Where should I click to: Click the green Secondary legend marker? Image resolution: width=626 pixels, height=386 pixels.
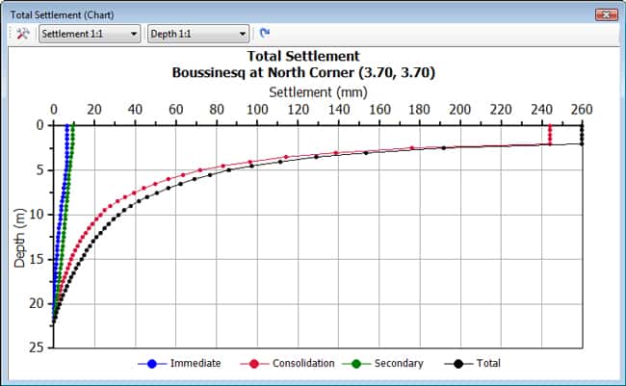click(356, 364)
